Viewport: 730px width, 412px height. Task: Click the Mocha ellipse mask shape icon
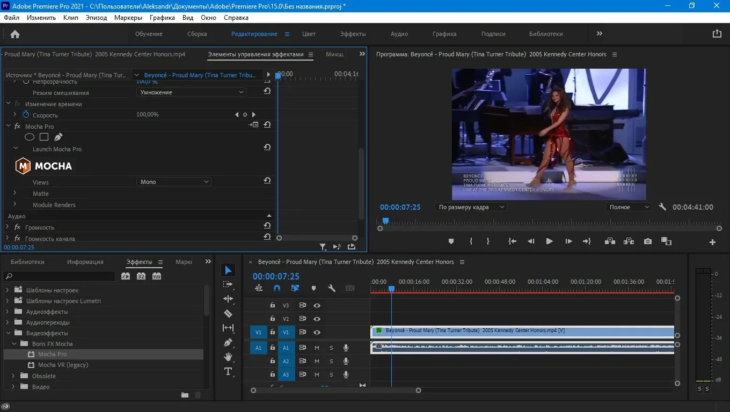point(30,137)
